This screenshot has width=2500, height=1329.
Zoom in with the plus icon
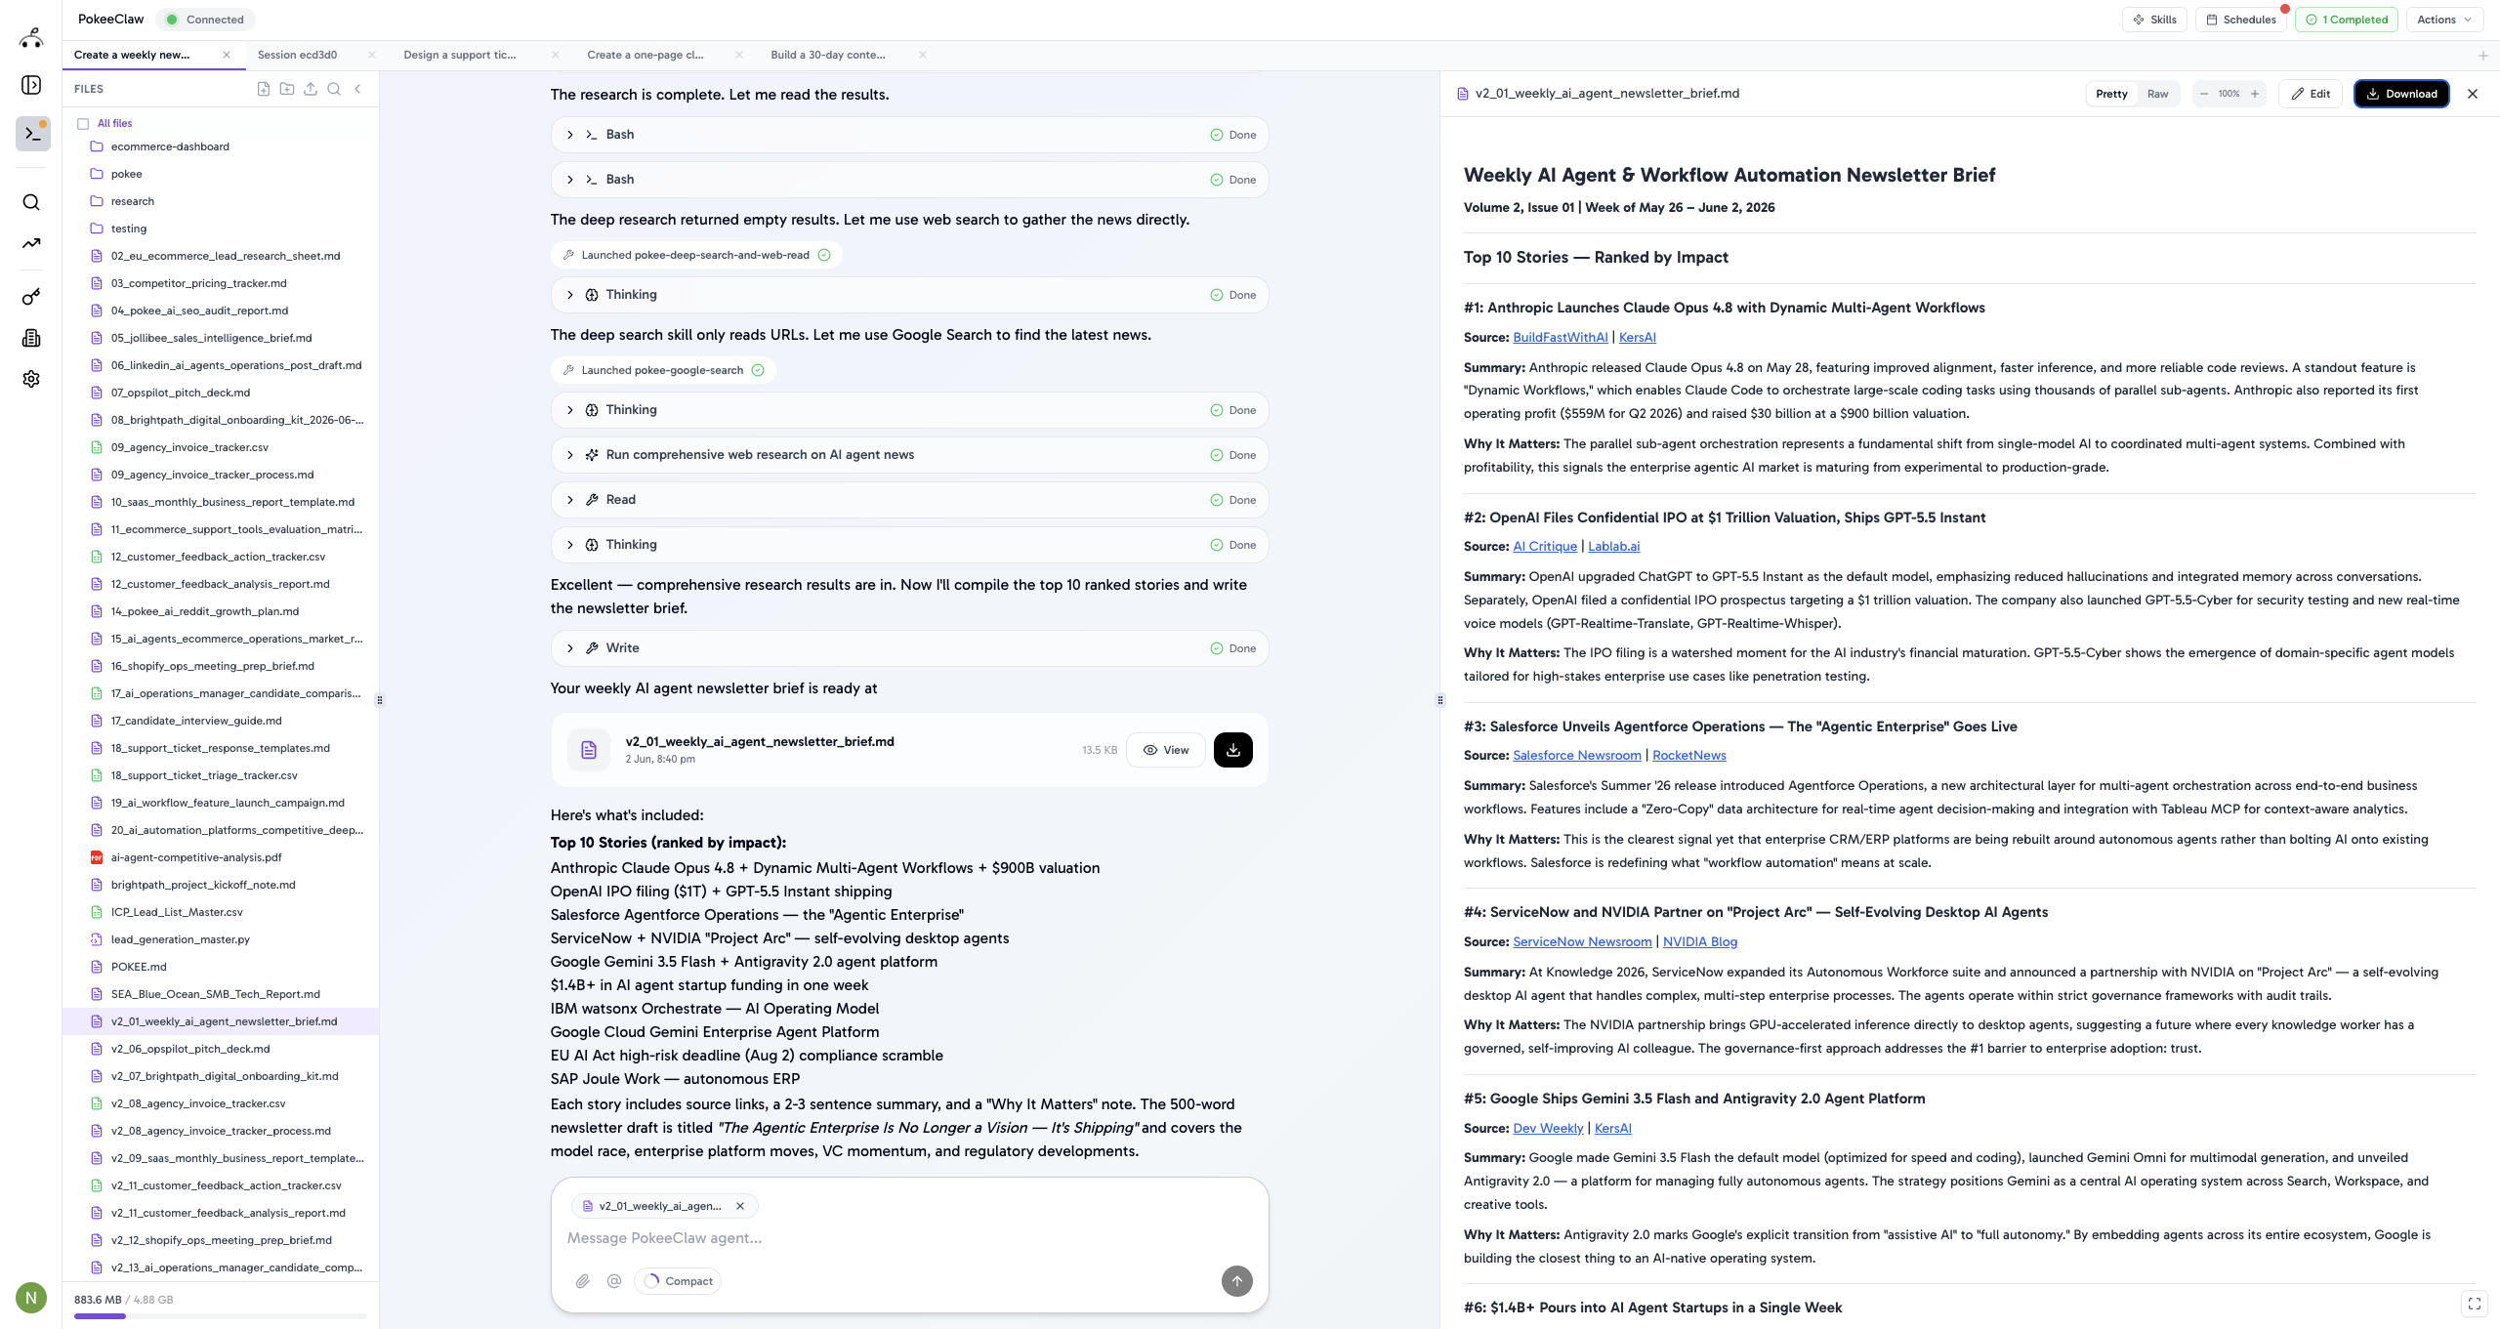(2255, 94)
